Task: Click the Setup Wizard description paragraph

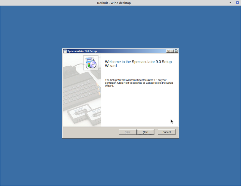Action: click(x=139, y=83)
